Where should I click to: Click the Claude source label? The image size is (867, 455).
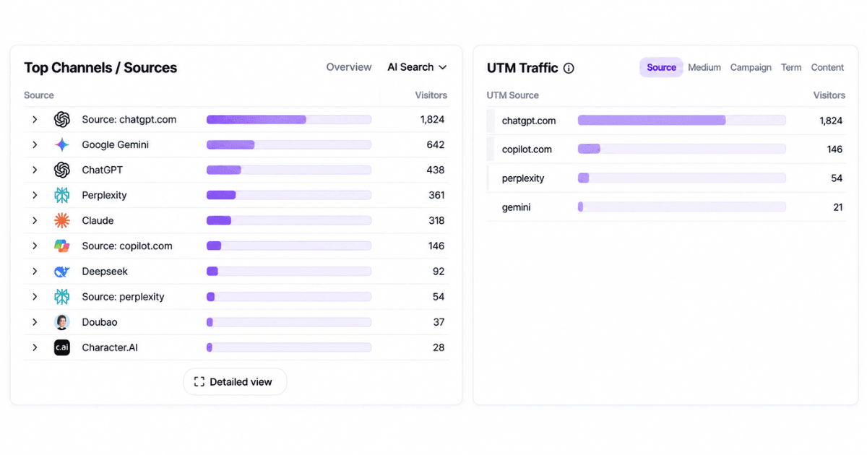click(98, 221)
